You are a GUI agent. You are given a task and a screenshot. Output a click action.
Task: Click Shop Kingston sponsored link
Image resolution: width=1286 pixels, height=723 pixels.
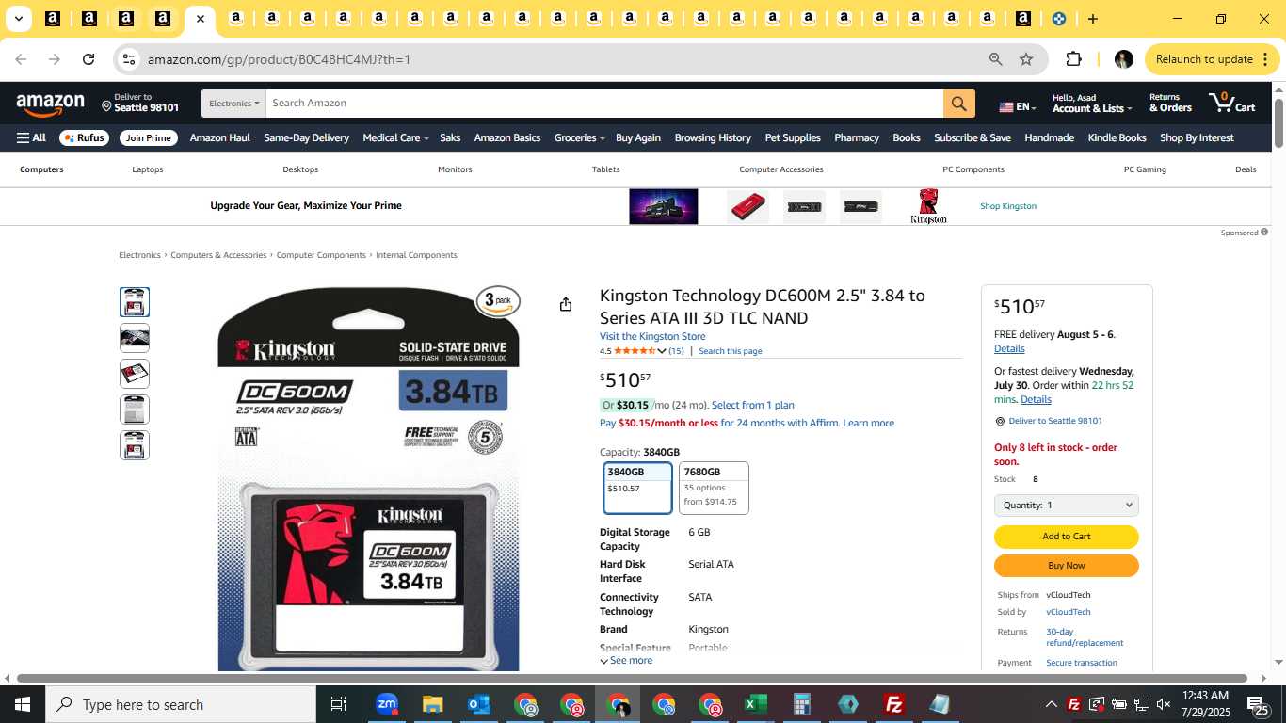pyautogui.click(x=1007, y=206)
